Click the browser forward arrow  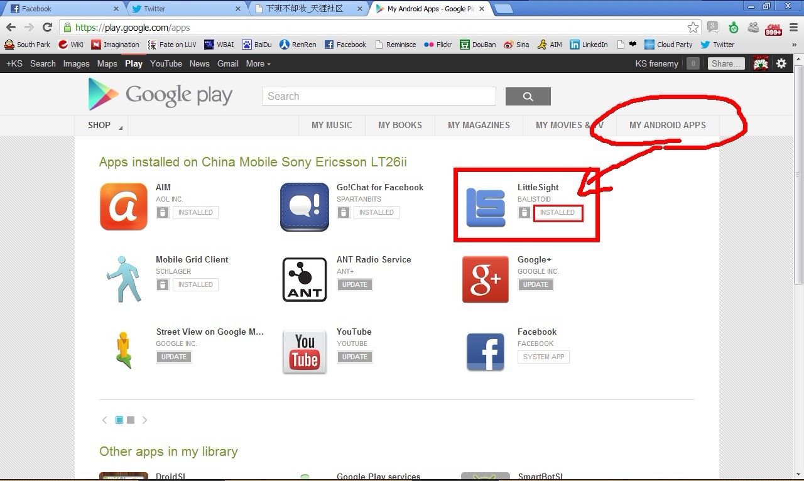click(29, 28)
